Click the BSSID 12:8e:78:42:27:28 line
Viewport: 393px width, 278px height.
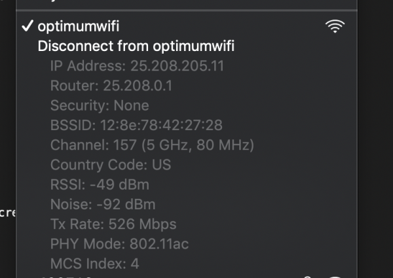[136, 125]
